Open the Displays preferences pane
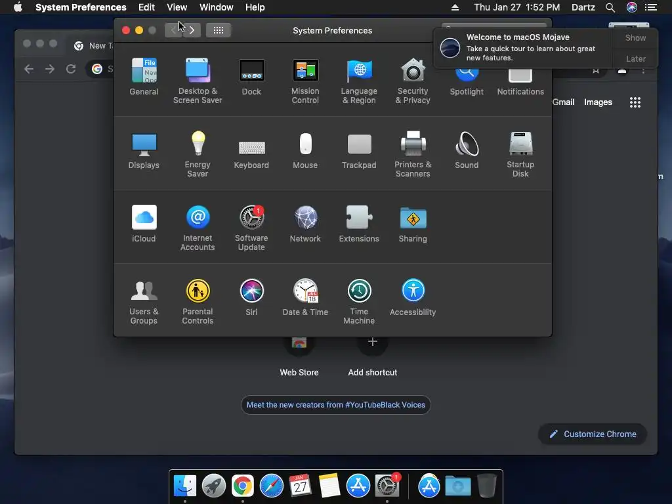 click(x=144, y=150)
